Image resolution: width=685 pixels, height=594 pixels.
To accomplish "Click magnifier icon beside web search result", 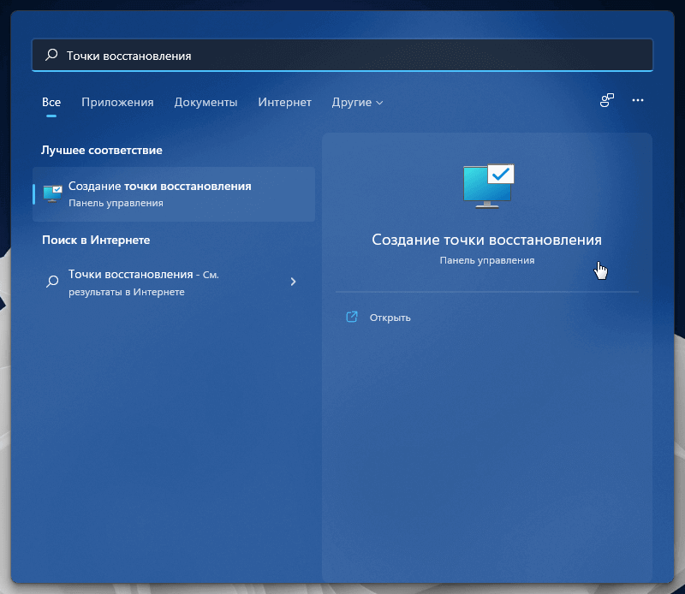I will [x=52, y=281].
